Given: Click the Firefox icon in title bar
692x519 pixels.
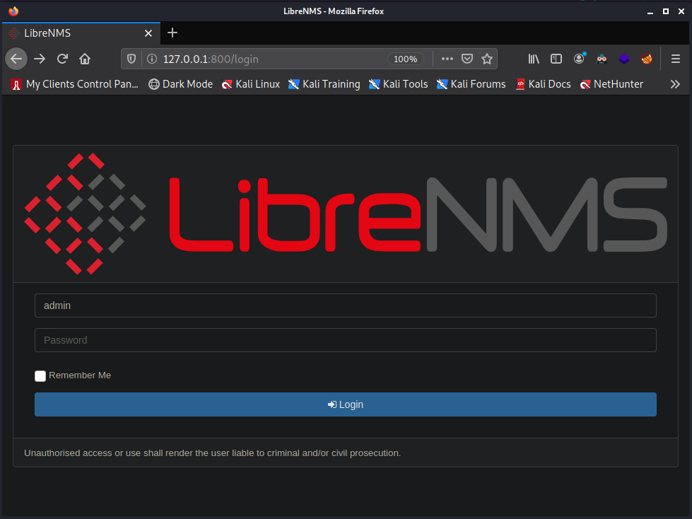Looking at the screenshot, I should tap(13, 11).
